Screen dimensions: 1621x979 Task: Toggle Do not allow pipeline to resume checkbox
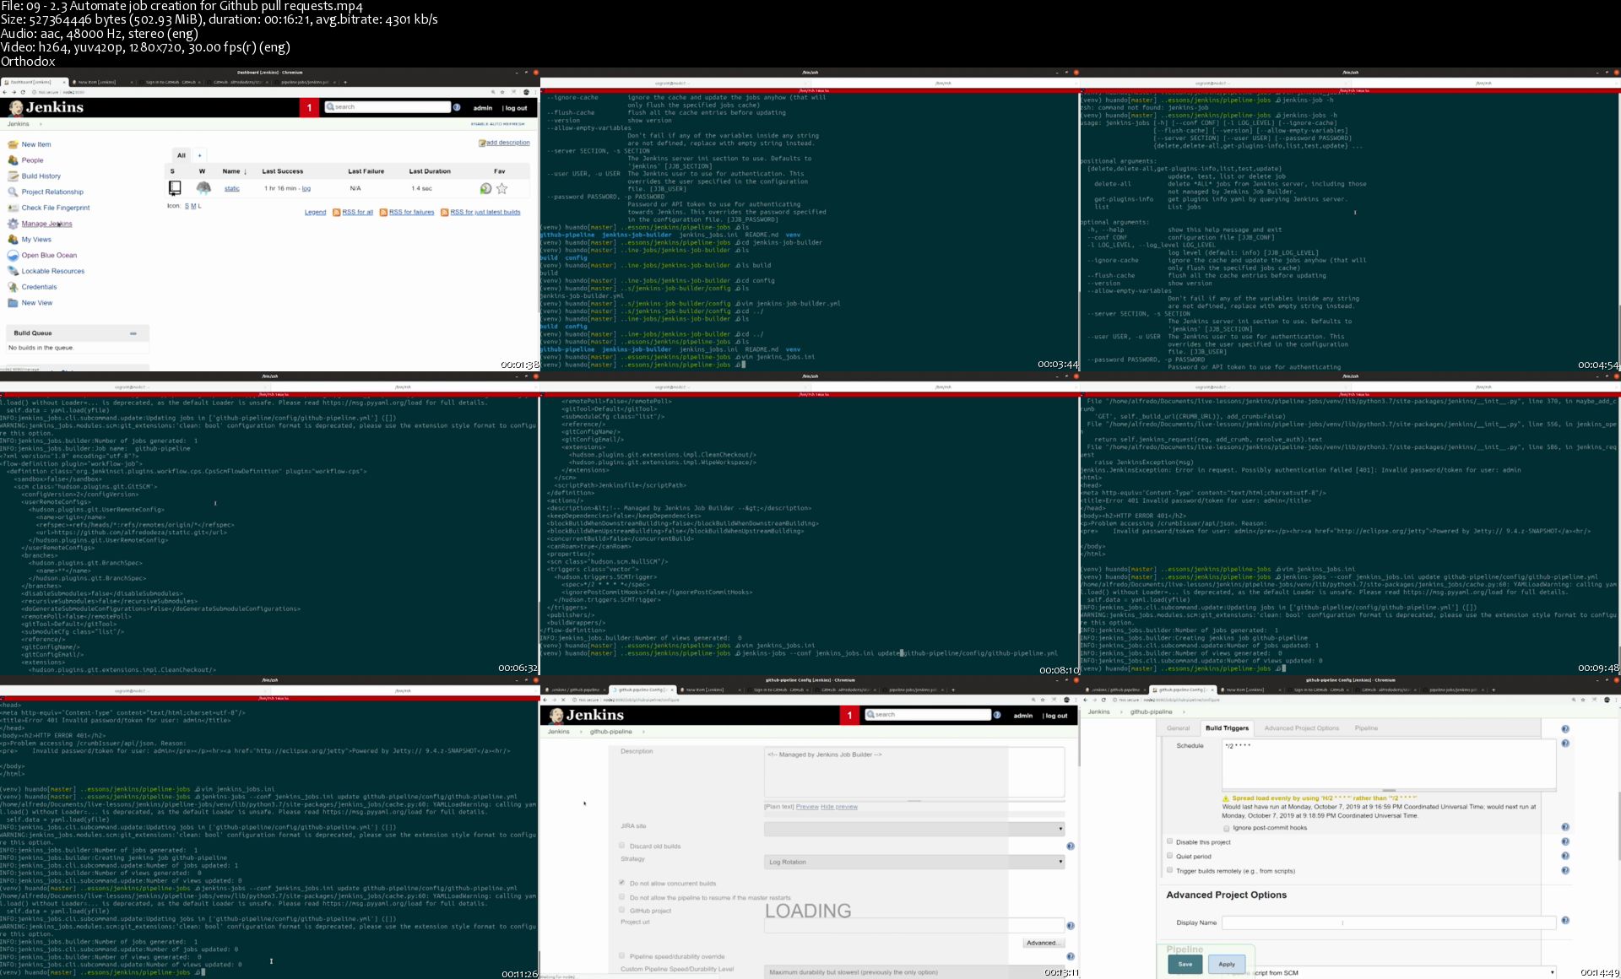point(622,896)
